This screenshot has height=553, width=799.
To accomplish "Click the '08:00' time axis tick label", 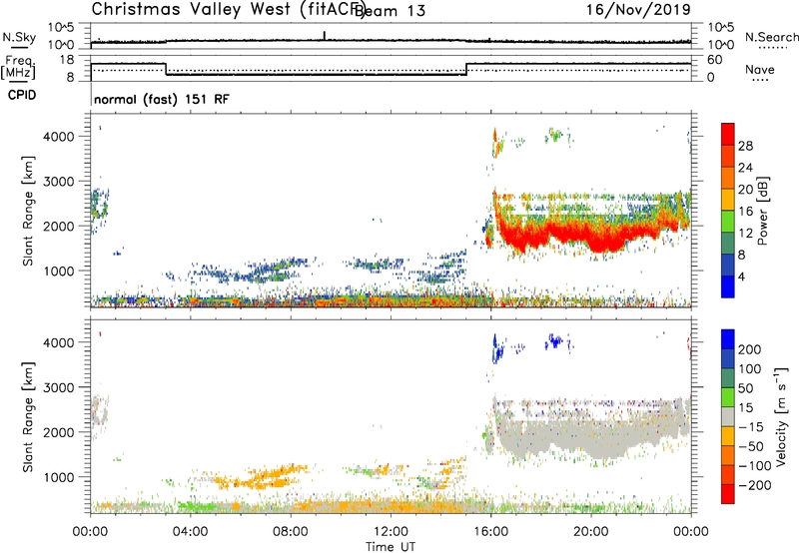I will click(x=290, y=532).
